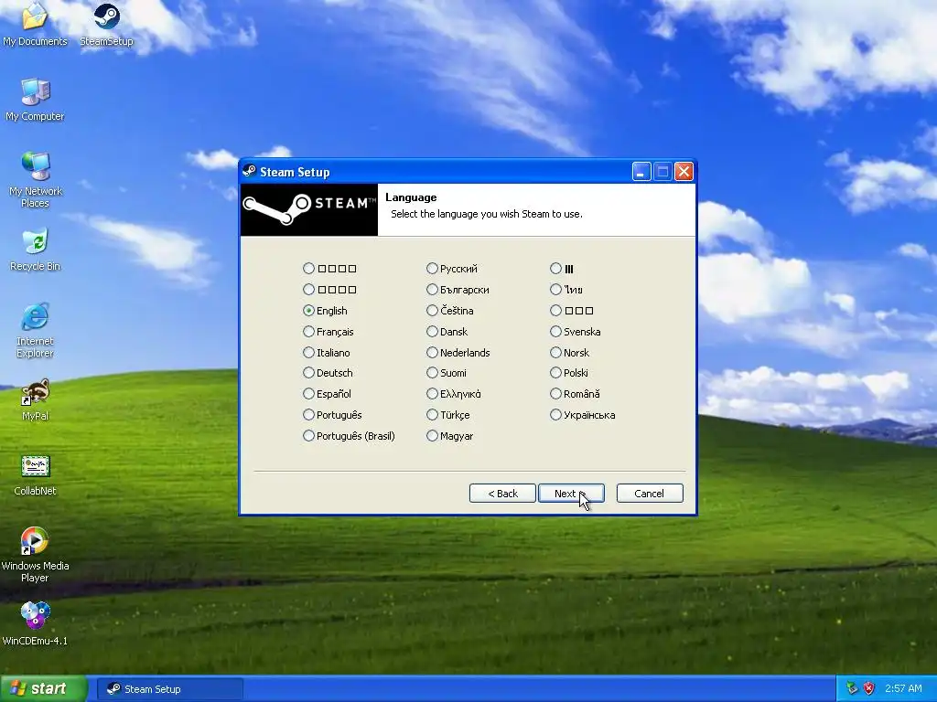937x702 pixels.
Task: Select Русский language option
Action: click(452, 269)
